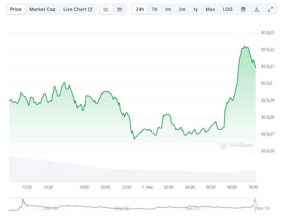Click the navigator timeline at Sep '23
The image size is (287, 218).
coord(122,205)
